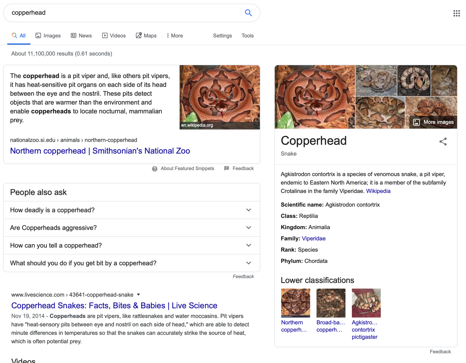Screen dimensions: 466x363
Task: Open Agkistrodon contortrix pictigaster thumbnail
Action: [366, 303]
